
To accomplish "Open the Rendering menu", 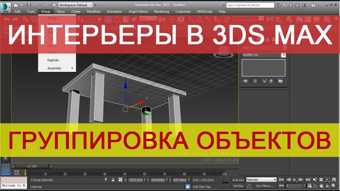I will click(161, 11).
